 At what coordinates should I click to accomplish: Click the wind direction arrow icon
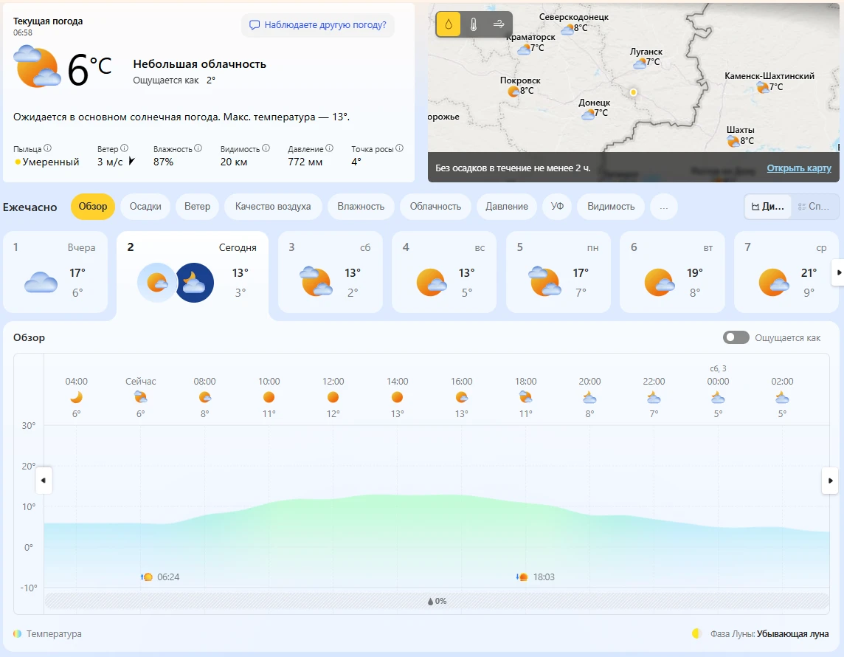(x=131, y=161)
